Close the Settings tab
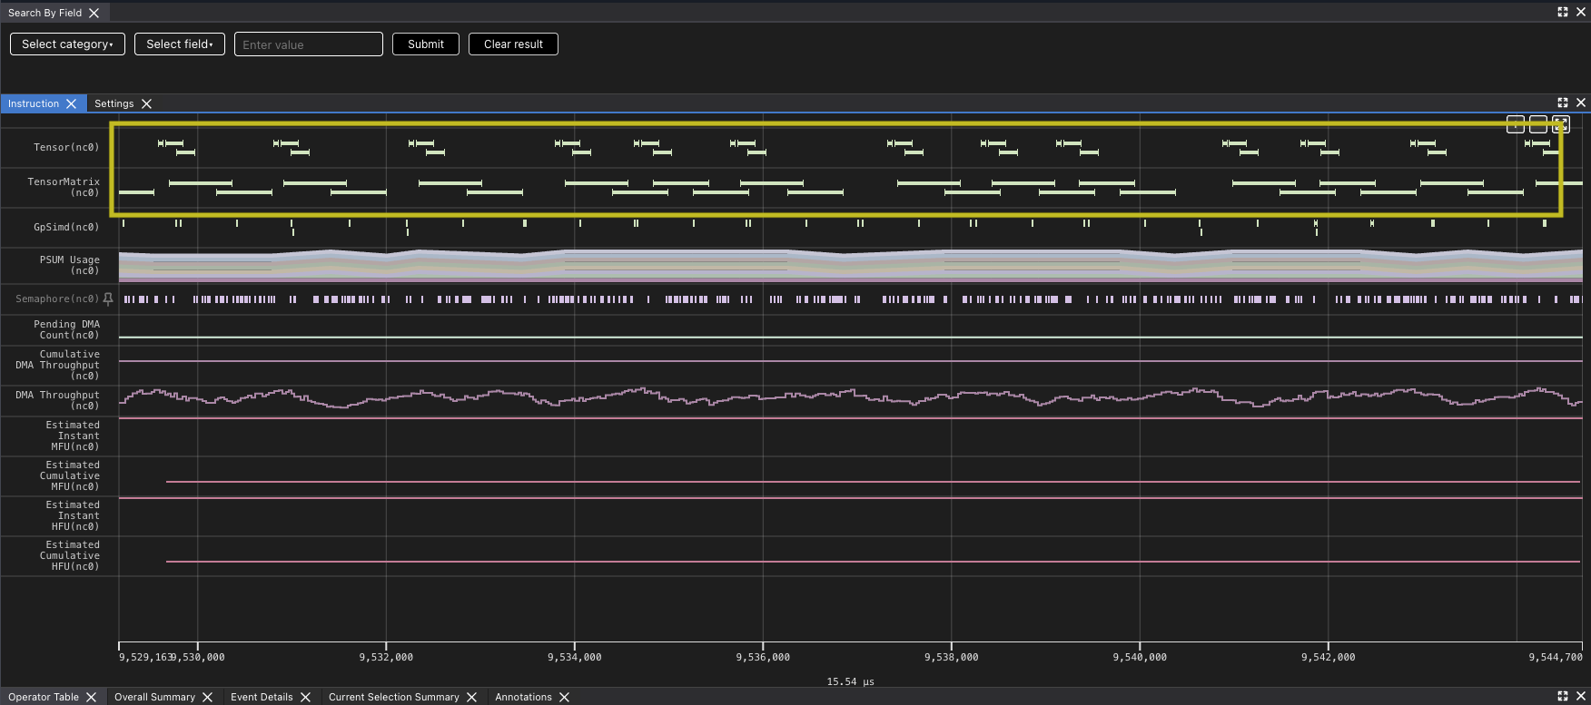This screenshot has height=705, width=1591. coord(146,103)
